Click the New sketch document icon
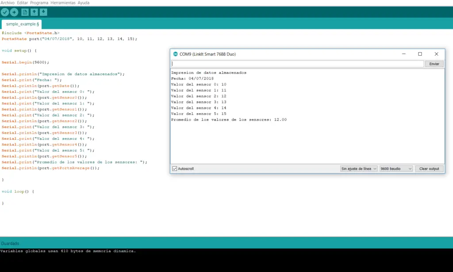453x272 pixels. coord(25,12)
